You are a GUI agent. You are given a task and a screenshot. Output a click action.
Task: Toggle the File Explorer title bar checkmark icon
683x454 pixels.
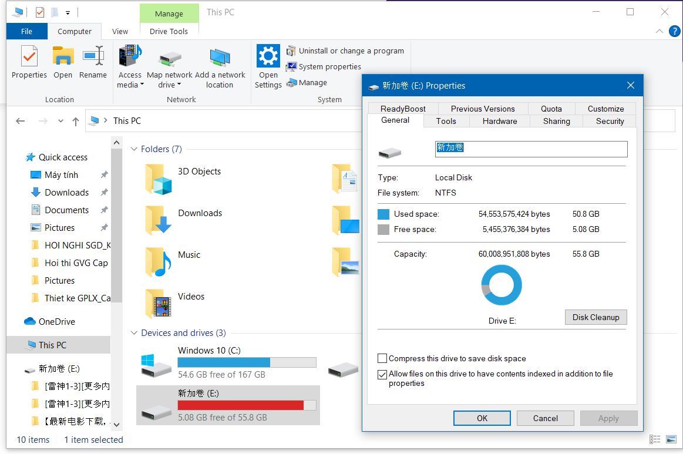[x=40, y=12]
